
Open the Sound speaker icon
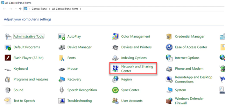coord(8,90)
